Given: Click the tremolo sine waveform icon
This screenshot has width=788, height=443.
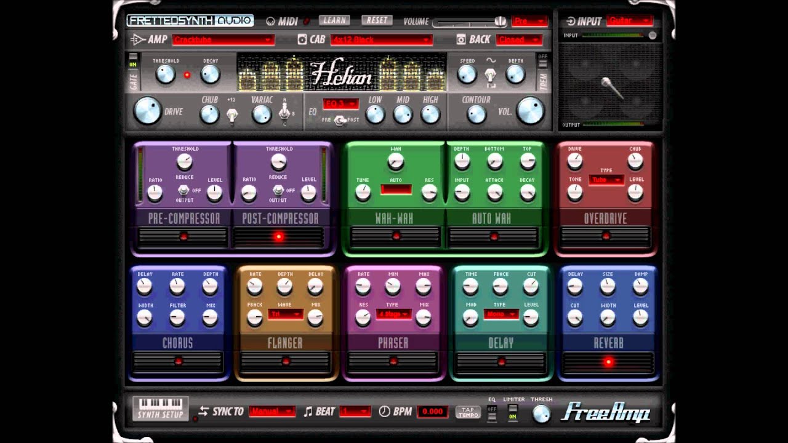Looking at the screenshot, I should click(x=491, y=60).
